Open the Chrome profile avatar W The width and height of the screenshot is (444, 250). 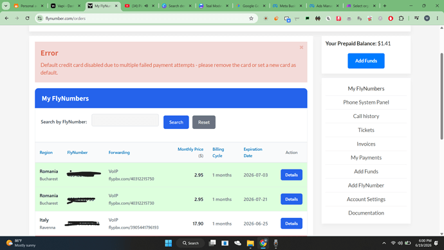[x=427, y=19]
